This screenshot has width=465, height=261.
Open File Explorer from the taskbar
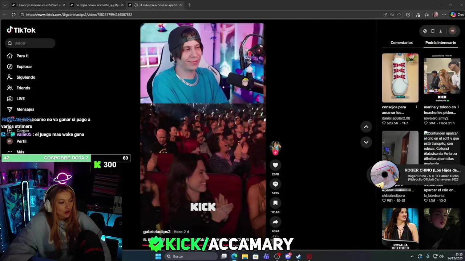[245, 256]
